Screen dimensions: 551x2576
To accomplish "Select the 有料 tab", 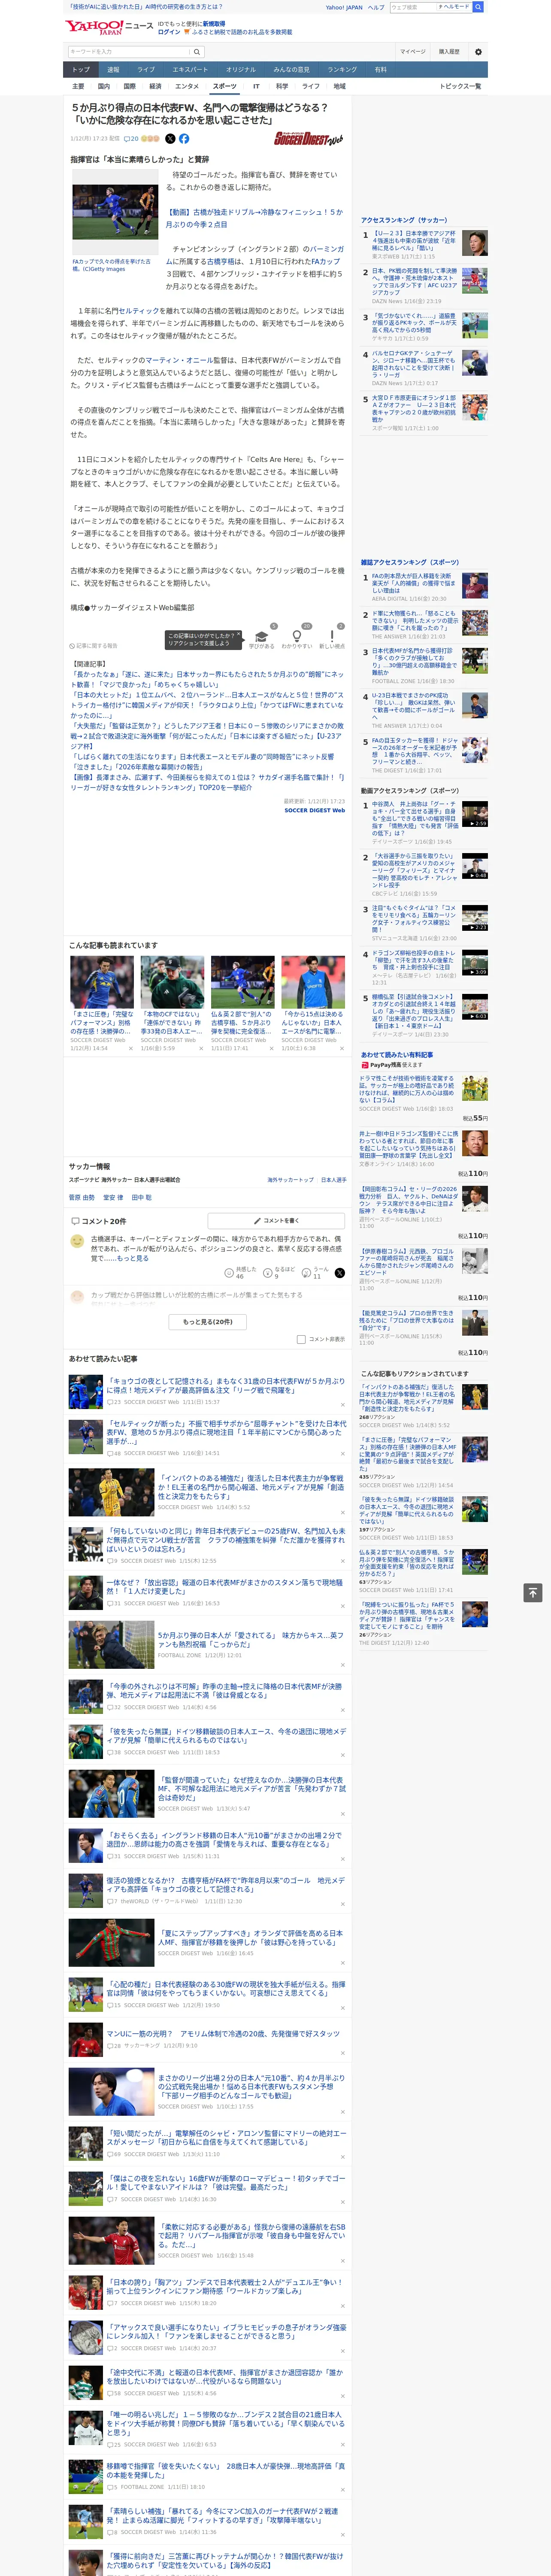I will (x=380, y=69).
